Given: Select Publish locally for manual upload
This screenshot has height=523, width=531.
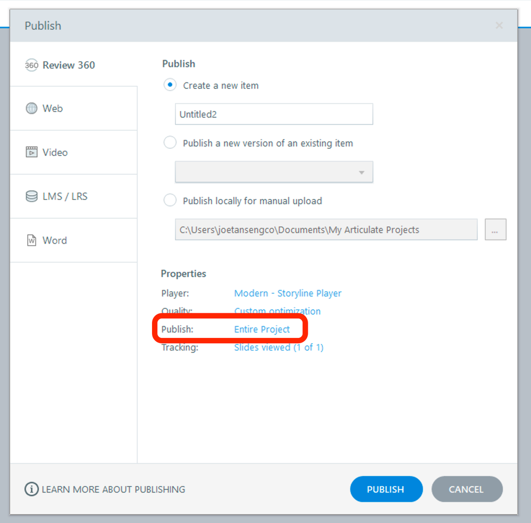Looking at the screenshot, I should (170, 201).
